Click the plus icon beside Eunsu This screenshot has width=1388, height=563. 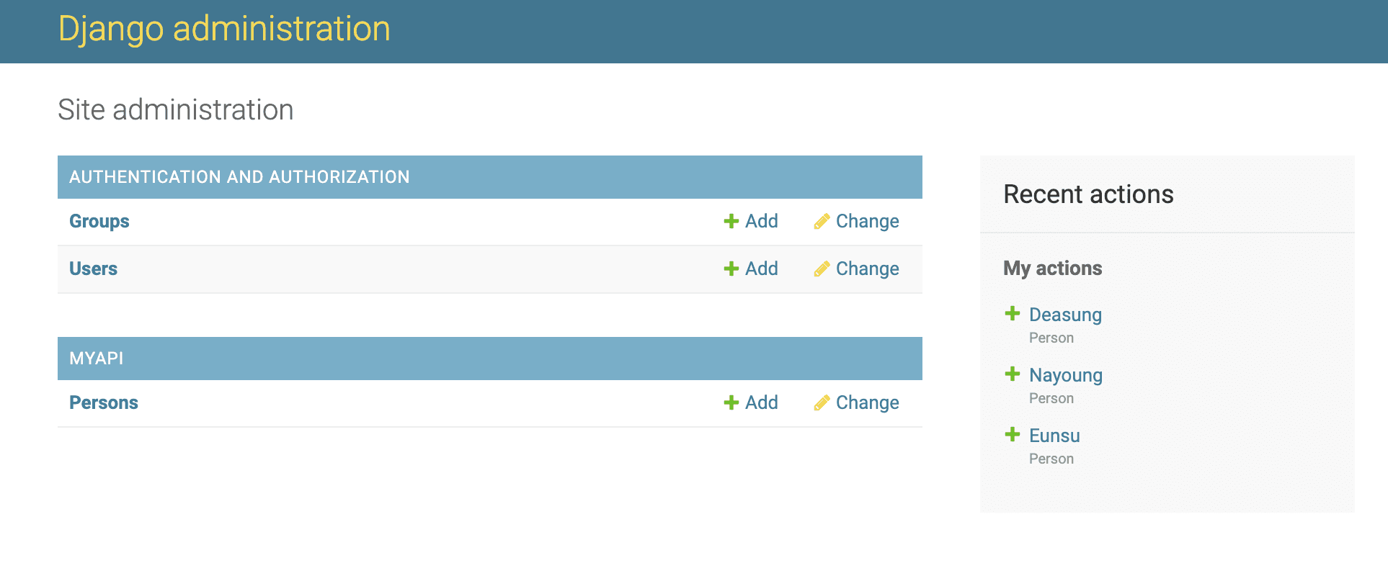(x=1013, y=434)
